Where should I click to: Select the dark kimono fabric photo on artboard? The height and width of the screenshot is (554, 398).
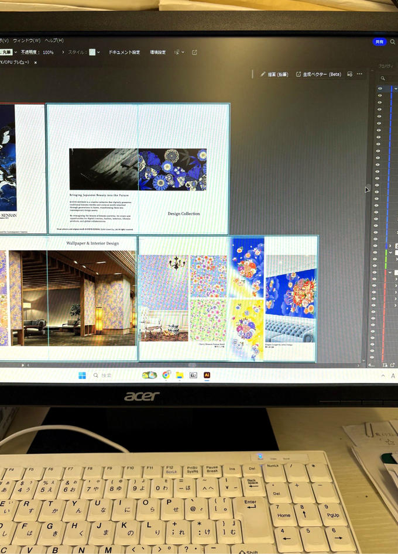click(x=104, y=169)
